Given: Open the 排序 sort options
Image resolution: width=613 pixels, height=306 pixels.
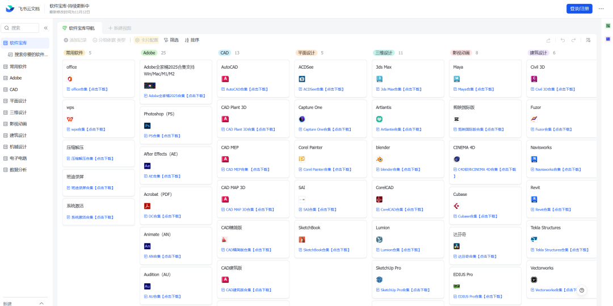Looking at the screenshot, I should click(x=192, y=40).
